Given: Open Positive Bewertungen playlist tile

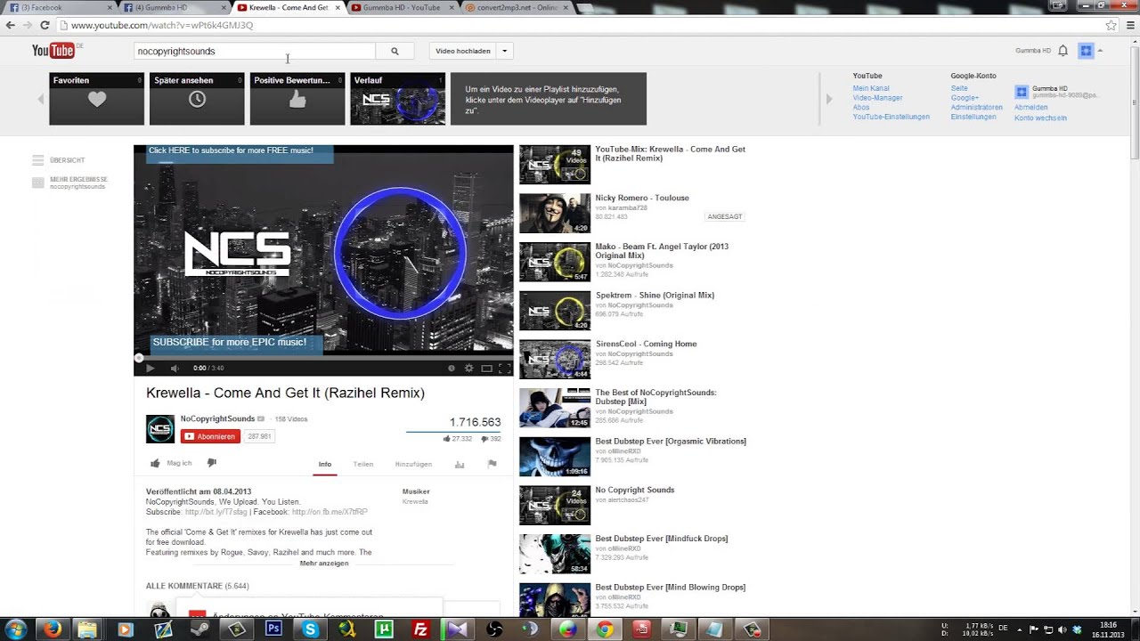Looking at the screenshot, I should [297, 99].
